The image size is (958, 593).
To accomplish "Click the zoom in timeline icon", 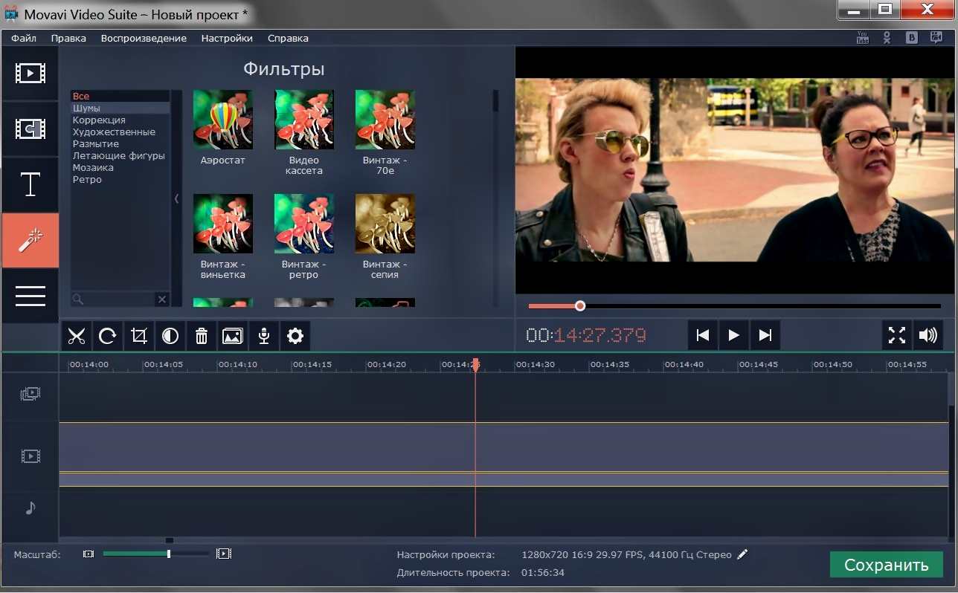I will pyautogui.click(x=224, y=554).
